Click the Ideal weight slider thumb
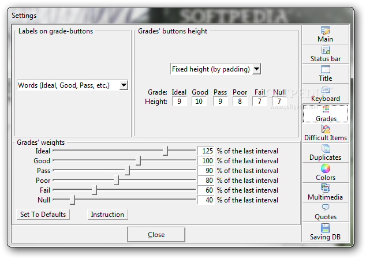The width and height of the screenshot is (366, 259). pyautogui.click(x=165, y=151)
